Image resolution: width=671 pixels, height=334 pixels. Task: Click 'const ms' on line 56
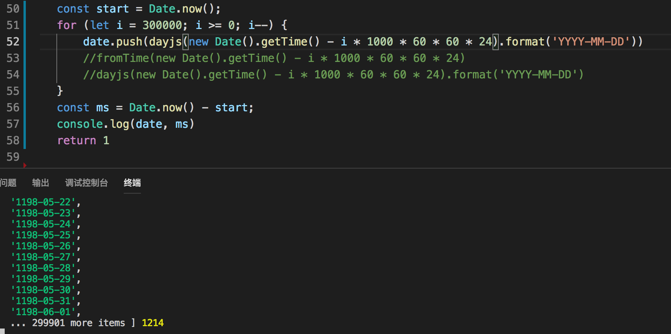[83, 107]
